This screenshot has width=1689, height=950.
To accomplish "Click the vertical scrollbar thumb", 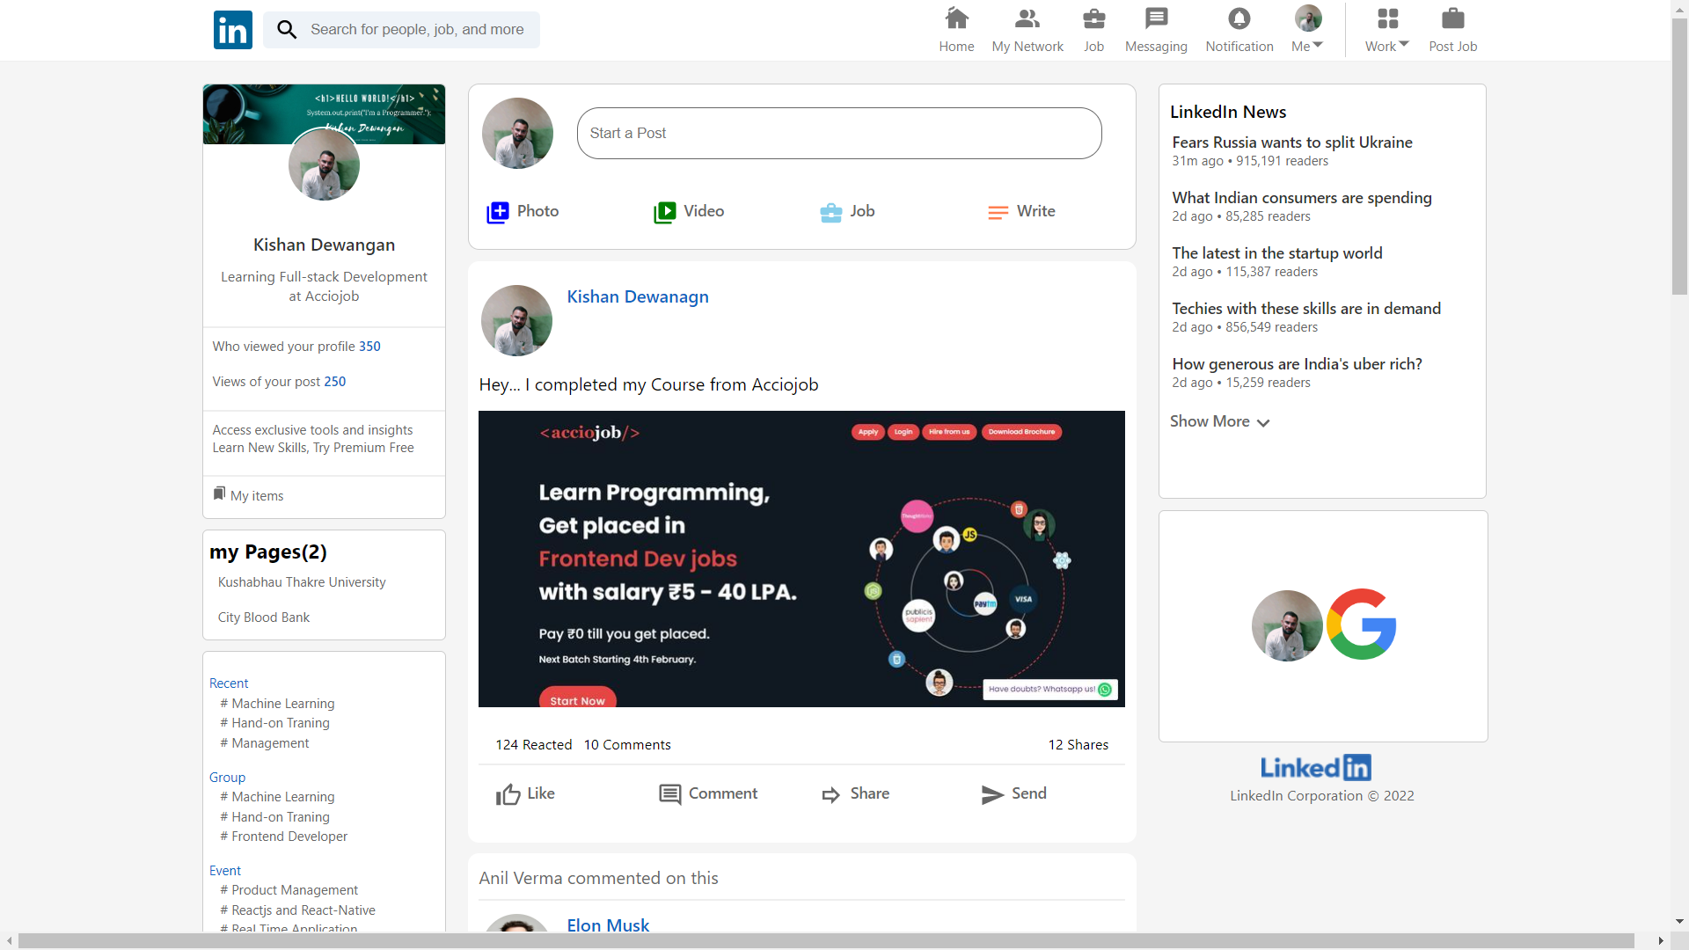I will click(x=1679, y=157).
